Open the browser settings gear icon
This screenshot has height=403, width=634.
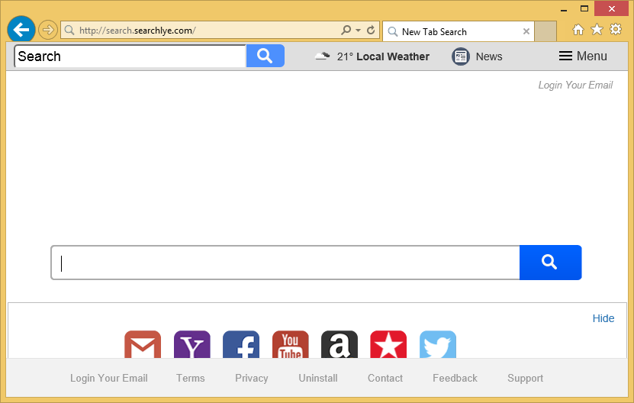pos(616,30)
